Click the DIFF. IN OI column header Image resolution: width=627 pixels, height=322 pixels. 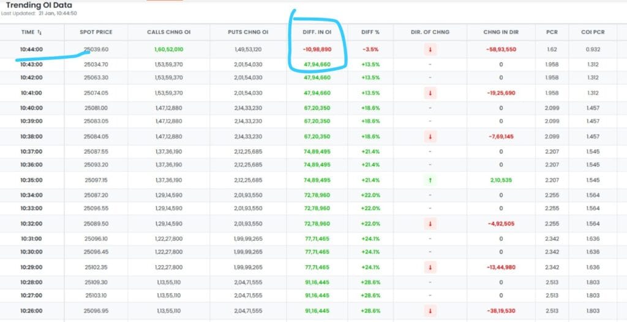click(317, 32)
